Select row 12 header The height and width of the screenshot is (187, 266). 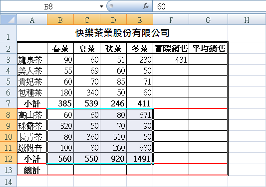pyautogui.click(x=8, y=158)
